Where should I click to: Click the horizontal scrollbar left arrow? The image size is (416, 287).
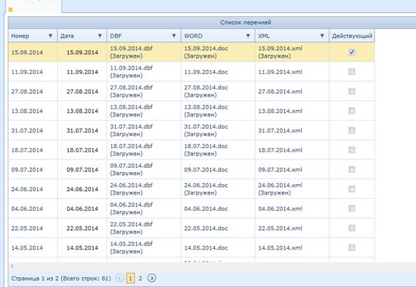[x=13, y=266]
